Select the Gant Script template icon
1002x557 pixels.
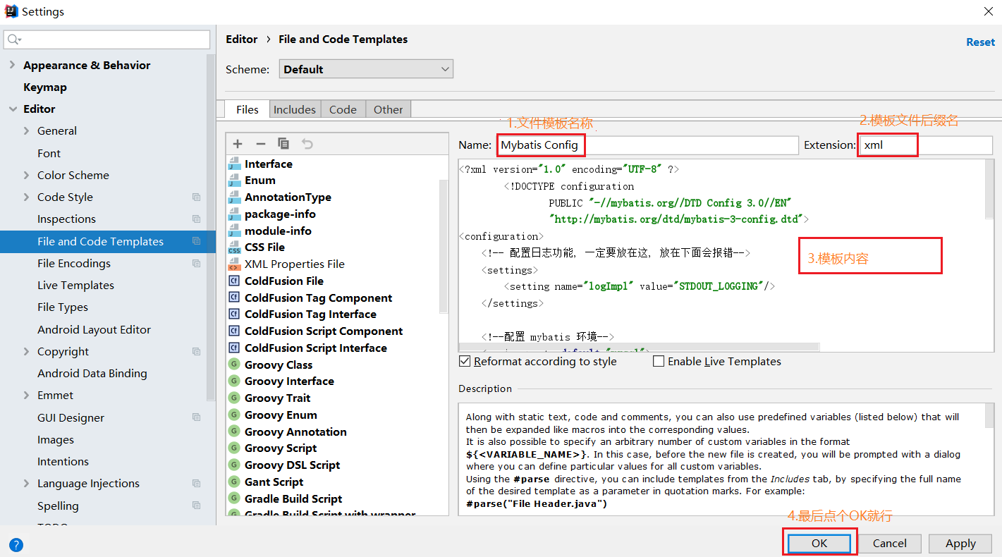pyautogui.click(x=234, y=482)
